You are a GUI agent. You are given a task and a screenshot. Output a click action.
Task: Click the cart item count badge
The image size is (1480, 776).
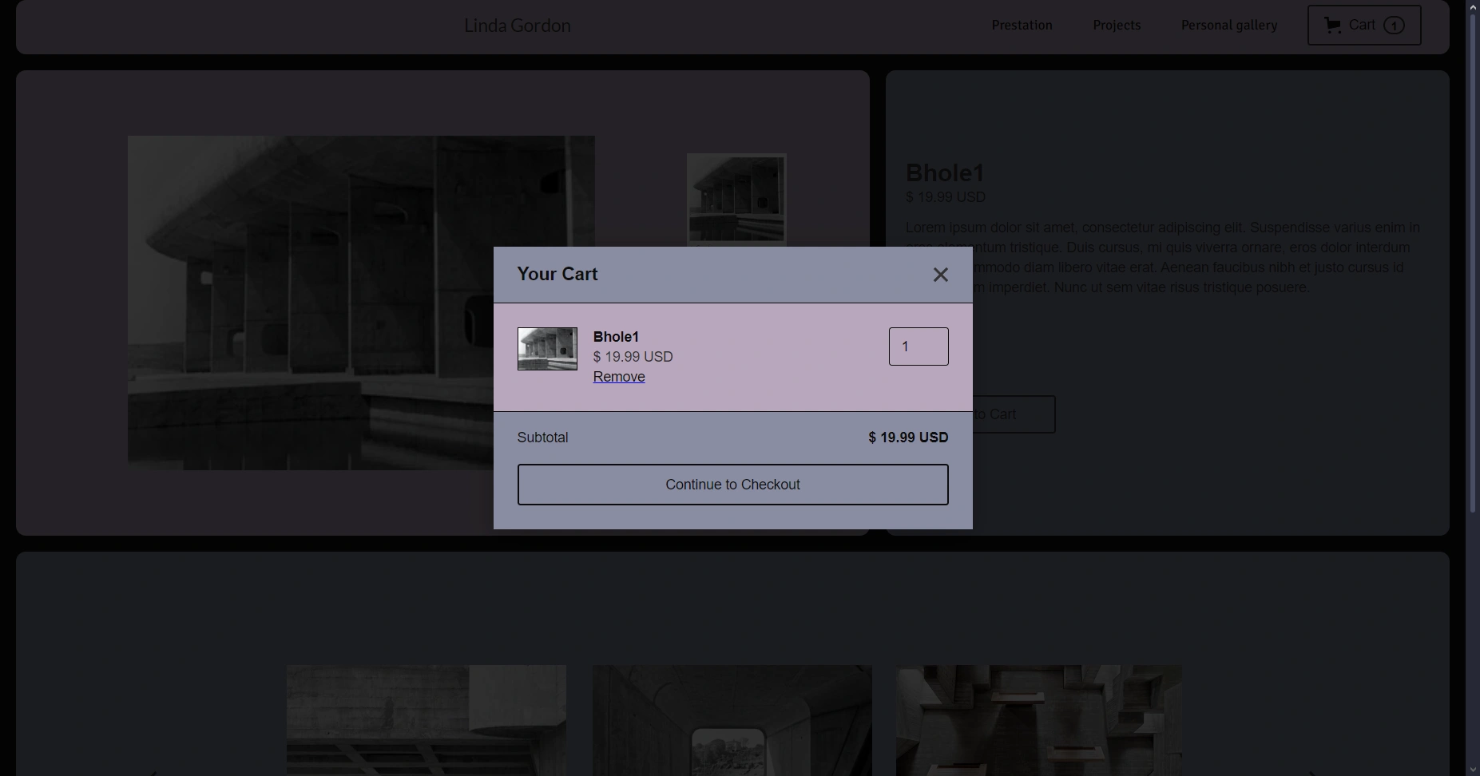[1394, 26]
